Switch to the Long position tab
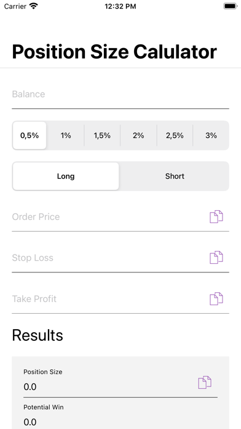The height and width of the screenshot is (429, 241). click(66, 176)
